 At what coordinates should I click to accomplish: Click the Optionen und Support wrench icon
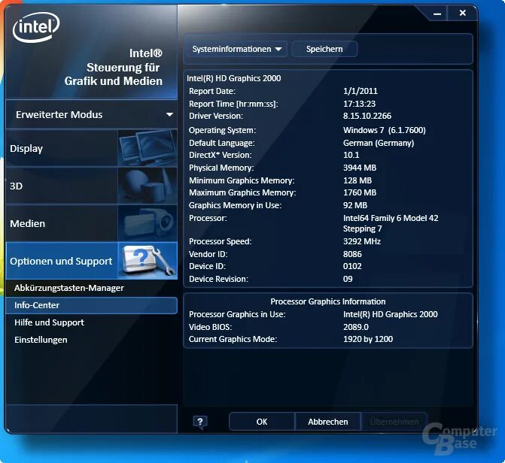point(148,261)
